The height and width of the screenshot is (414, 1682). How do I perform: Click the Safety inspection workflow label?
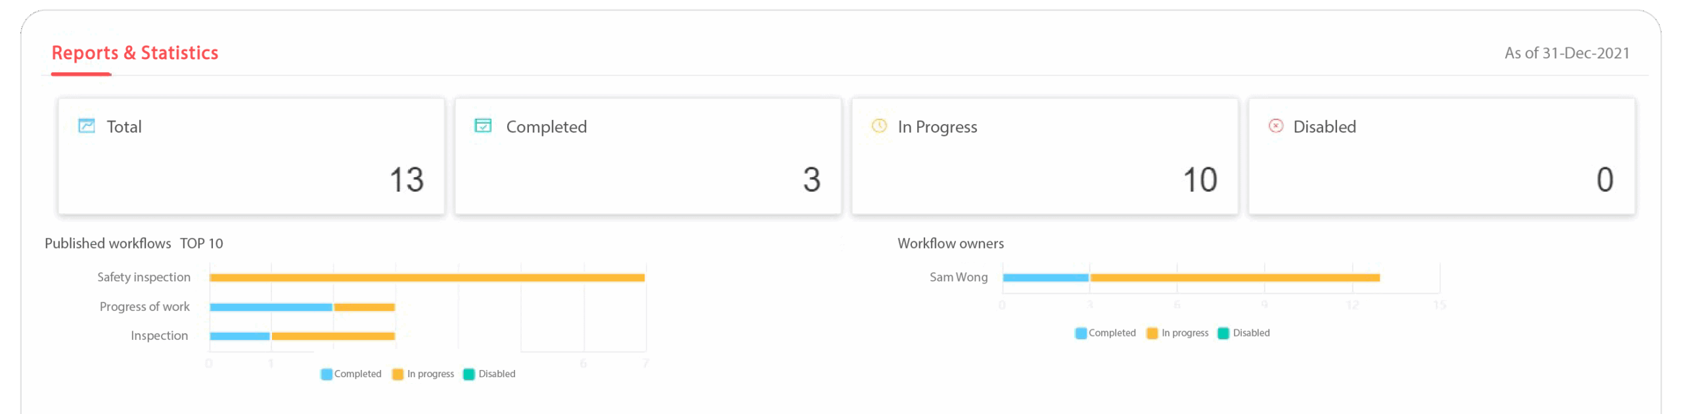tap(143, 277)
